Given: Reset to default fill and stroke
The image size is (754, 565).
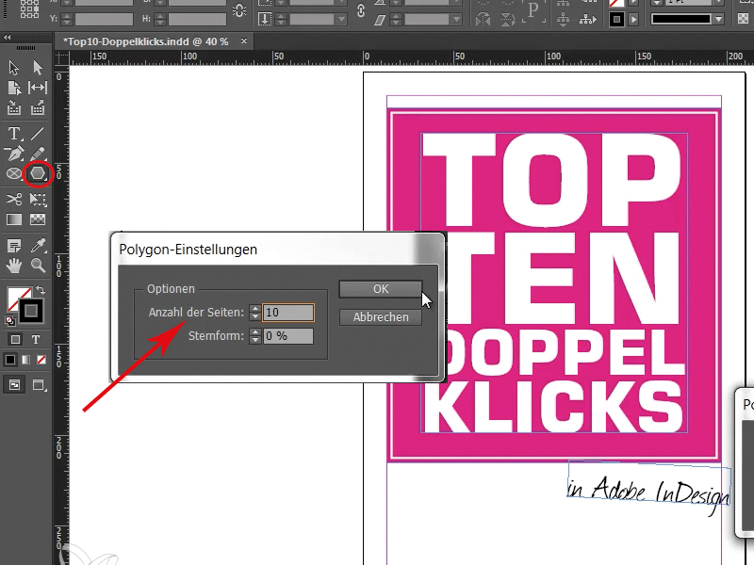Looking at the screenshot, I should 10,320.
